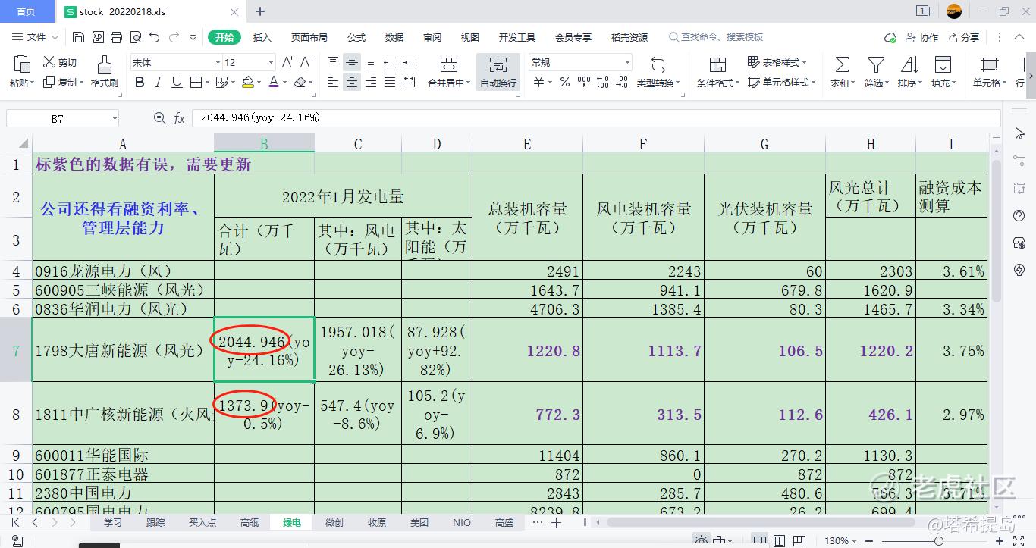
Task: Click the fill color bucket swatch
Action: (x=248, y=83)
